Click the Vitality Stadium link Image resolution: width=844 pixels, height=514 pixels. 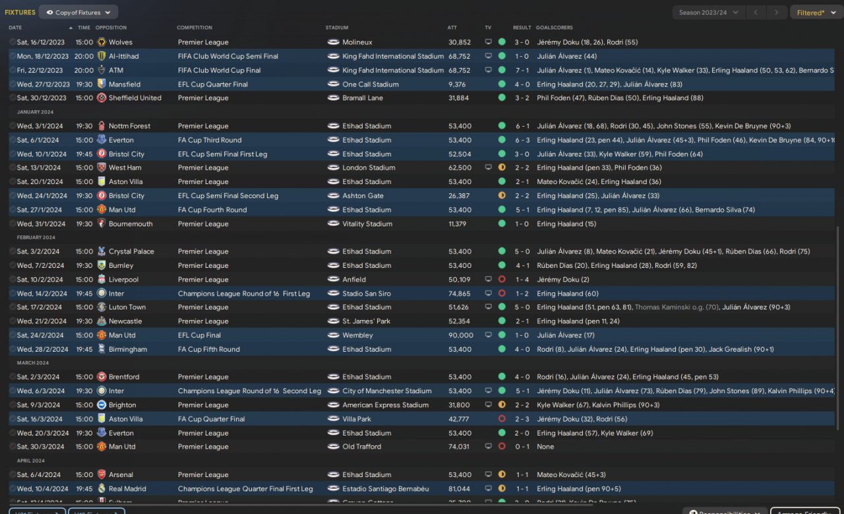pos(367,224)
